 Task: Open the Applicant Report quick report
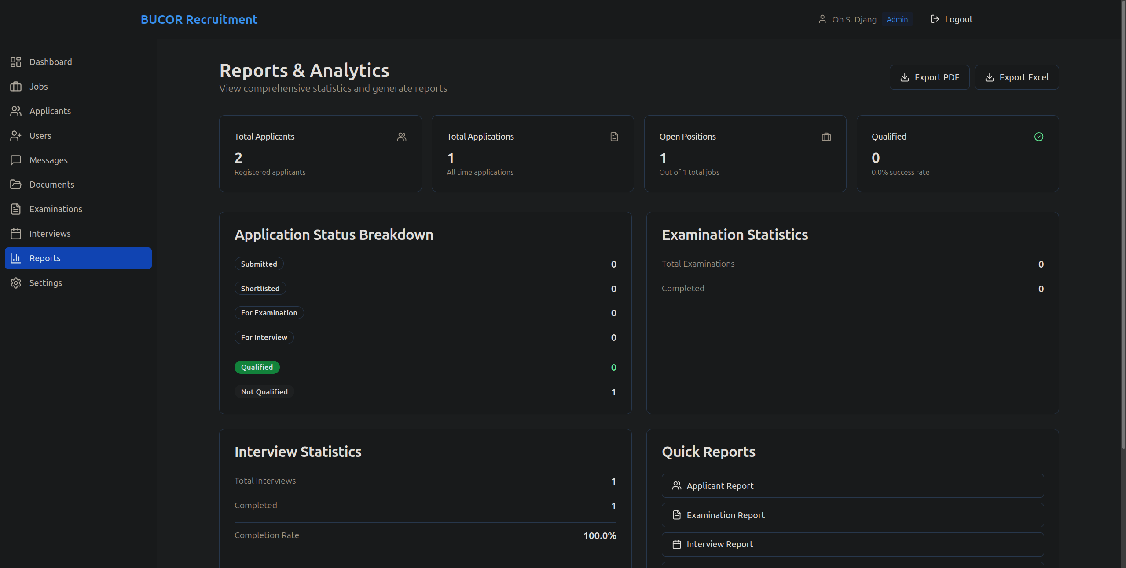pos(852,486)
